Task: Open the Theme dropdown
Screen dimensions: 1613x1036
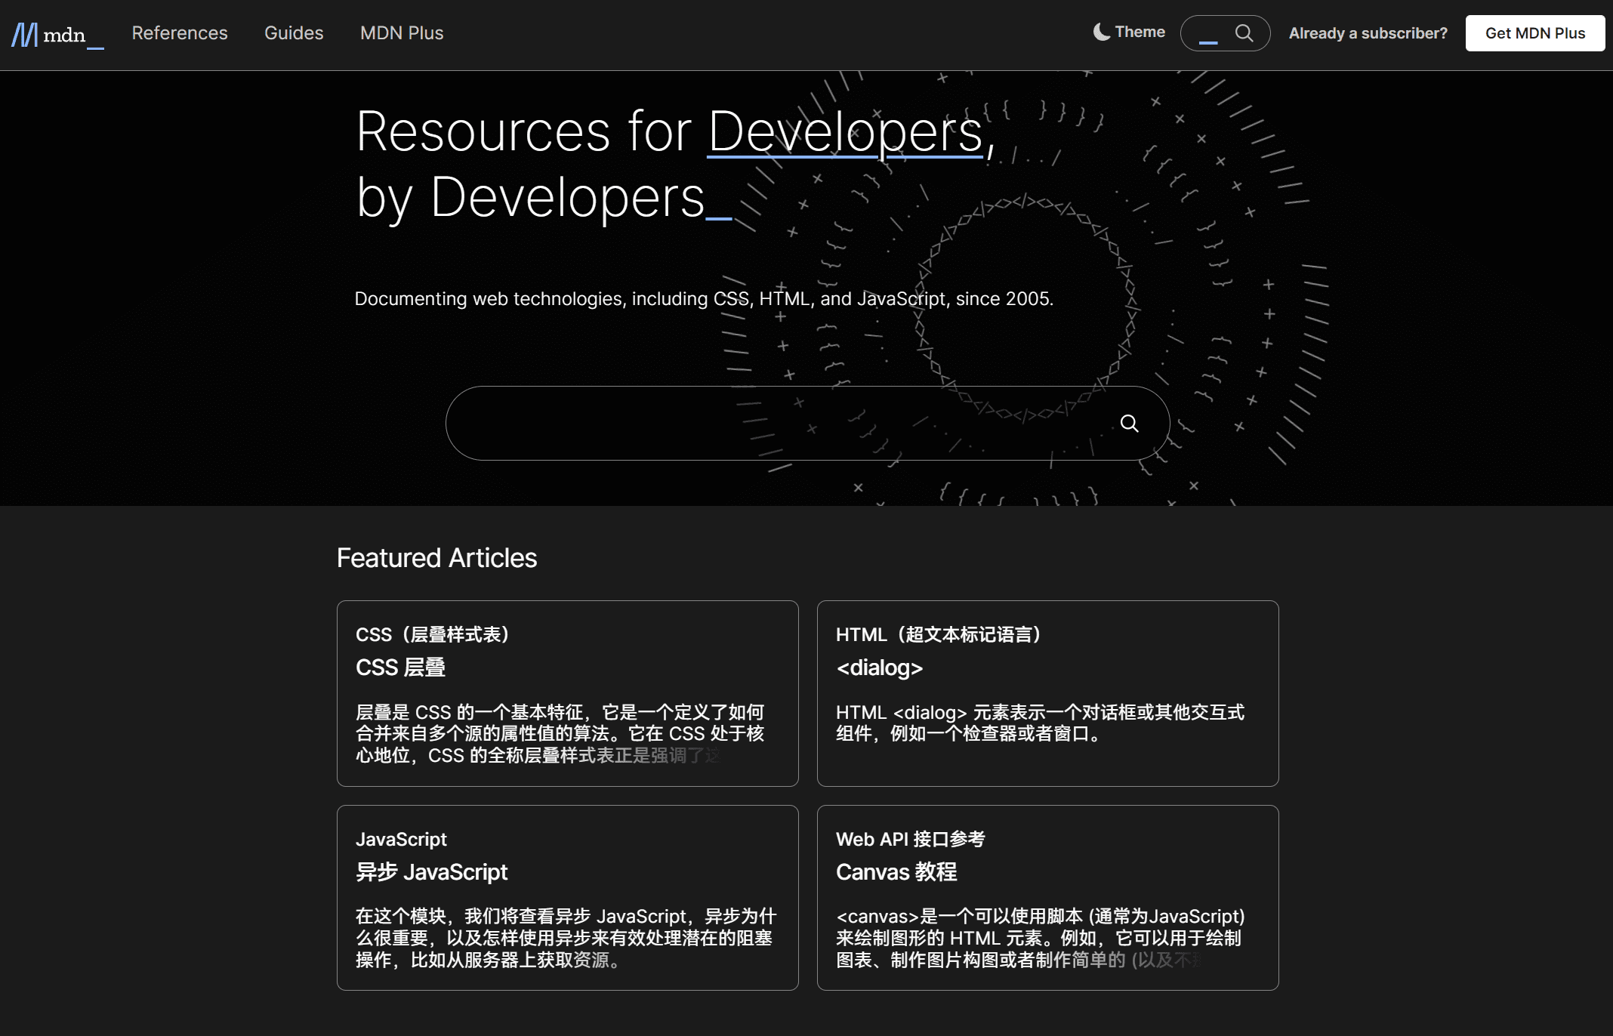Action: (x=1129, y=32)
